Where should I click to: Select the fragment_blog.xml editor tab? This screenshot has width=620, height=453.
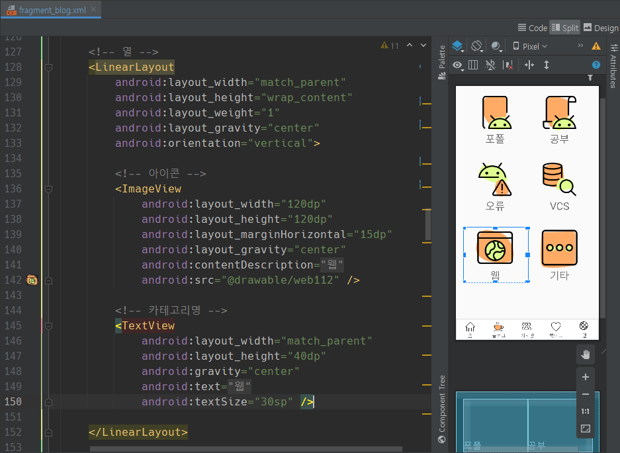click(50, 9)
